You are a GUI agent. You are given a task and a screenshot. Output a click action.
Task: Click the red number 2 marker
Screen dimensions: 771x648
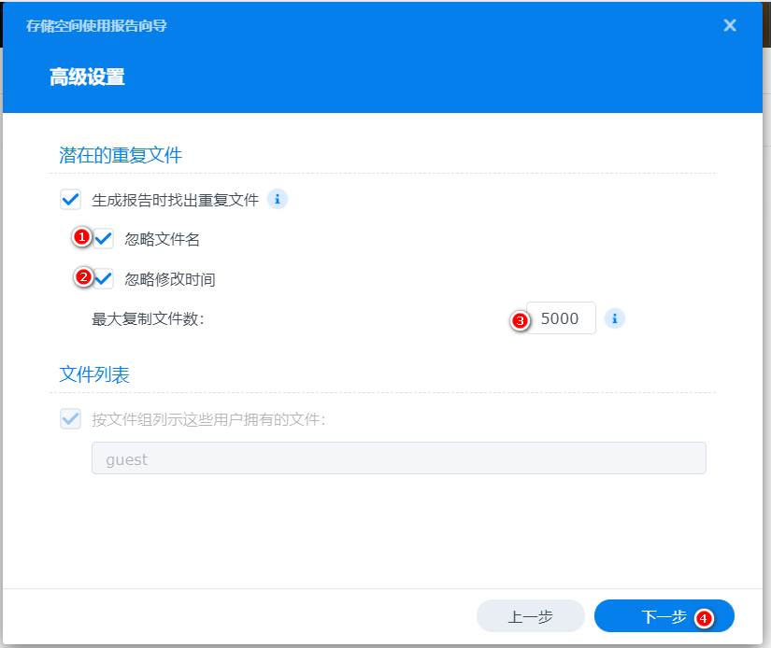[83, 277]
